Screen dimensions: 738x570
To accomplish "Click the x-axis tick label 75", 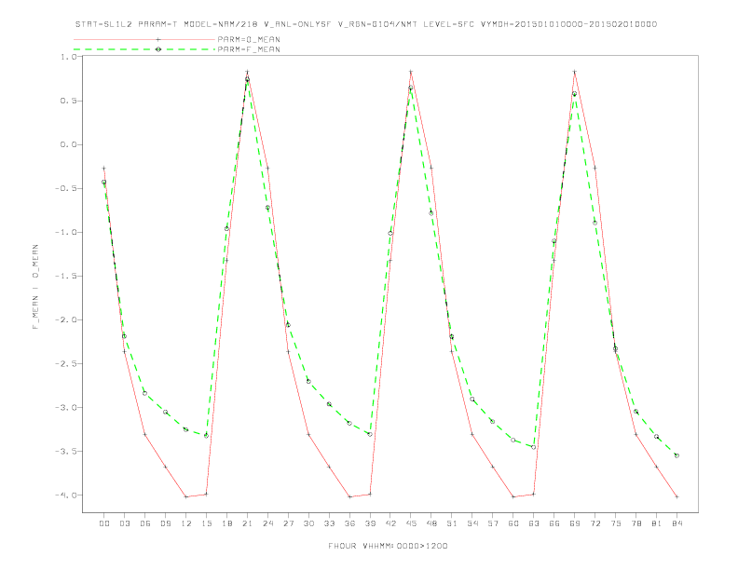I will pyautogui.click(x=616, y=523).
